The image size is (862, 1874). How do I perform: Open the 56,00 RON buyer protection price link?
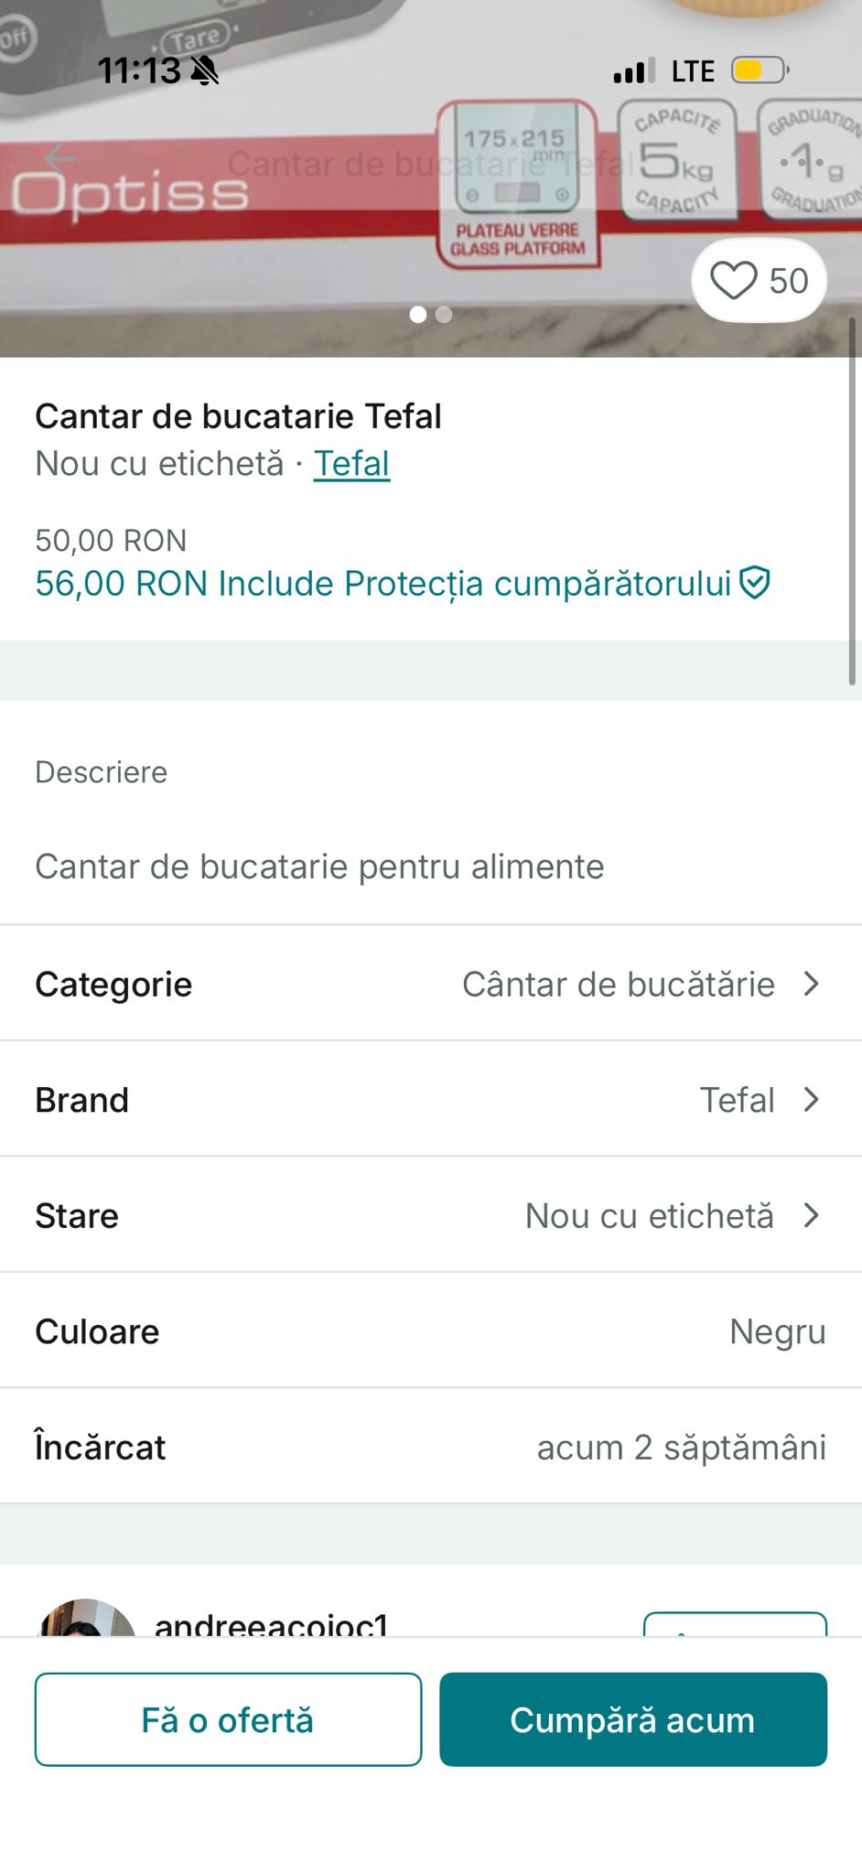click(x=383, y=584)
